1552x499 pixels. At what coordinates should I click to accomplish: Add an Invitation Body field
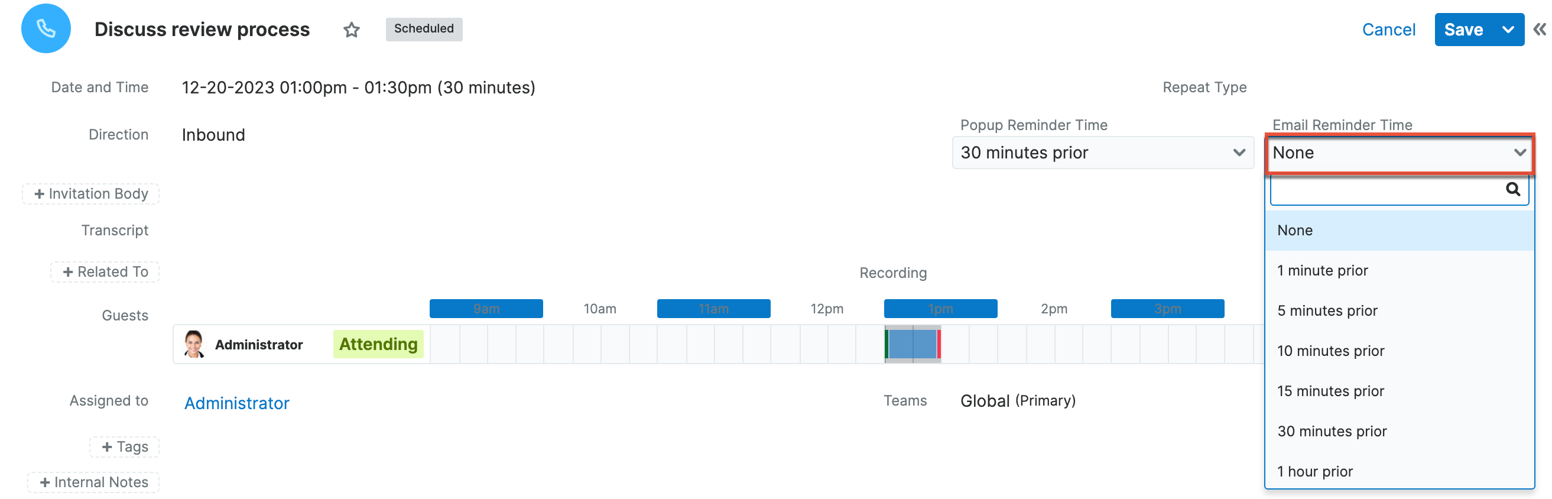[91, 194]
